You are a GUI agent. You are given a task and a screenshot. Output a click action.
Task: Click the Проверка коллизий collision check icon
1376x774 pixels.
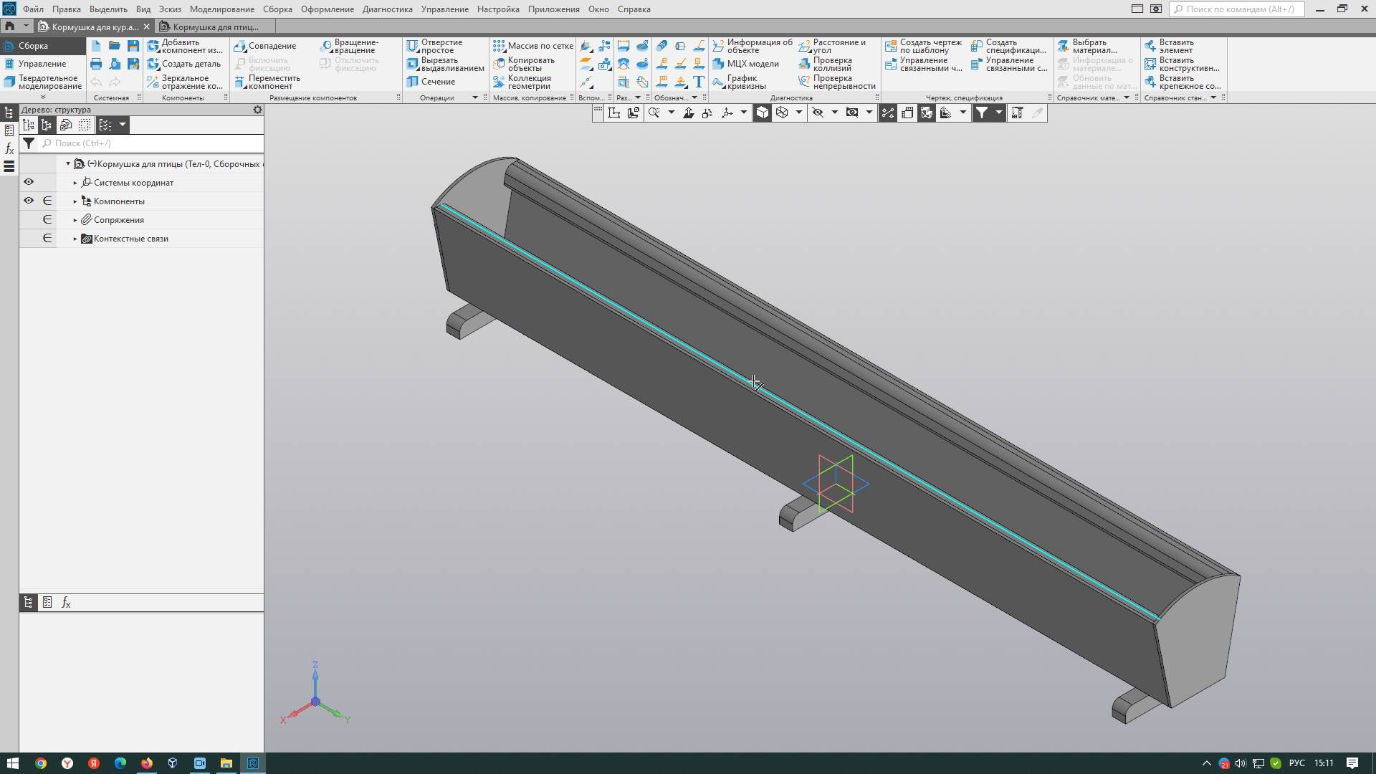(805, 64)
